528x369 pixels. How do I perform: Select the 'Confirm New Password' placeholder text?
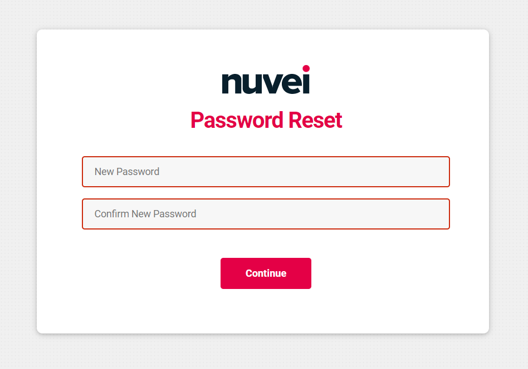point(145,214)
